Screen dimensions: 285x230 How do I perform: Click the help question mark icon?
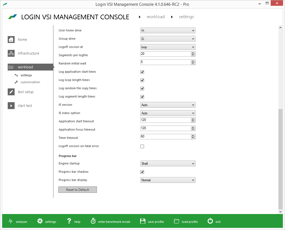tap(69, 221)
